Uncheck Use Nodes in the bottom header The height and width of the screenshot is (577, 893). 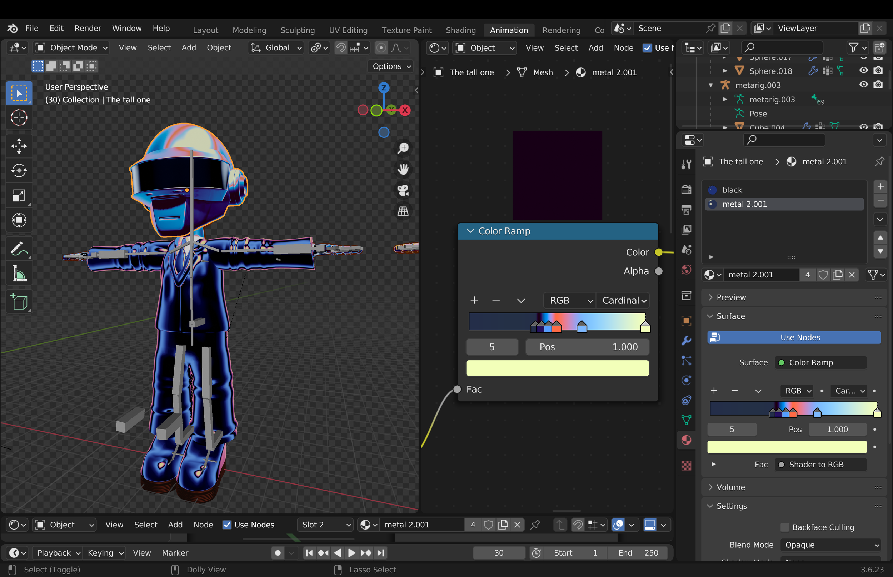point(227,525)
